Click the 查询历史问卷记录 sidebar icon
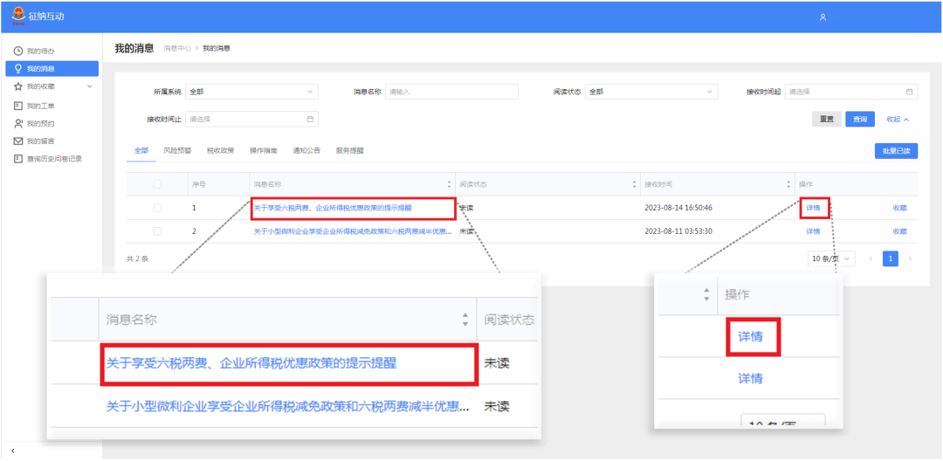 pos(18,159)
